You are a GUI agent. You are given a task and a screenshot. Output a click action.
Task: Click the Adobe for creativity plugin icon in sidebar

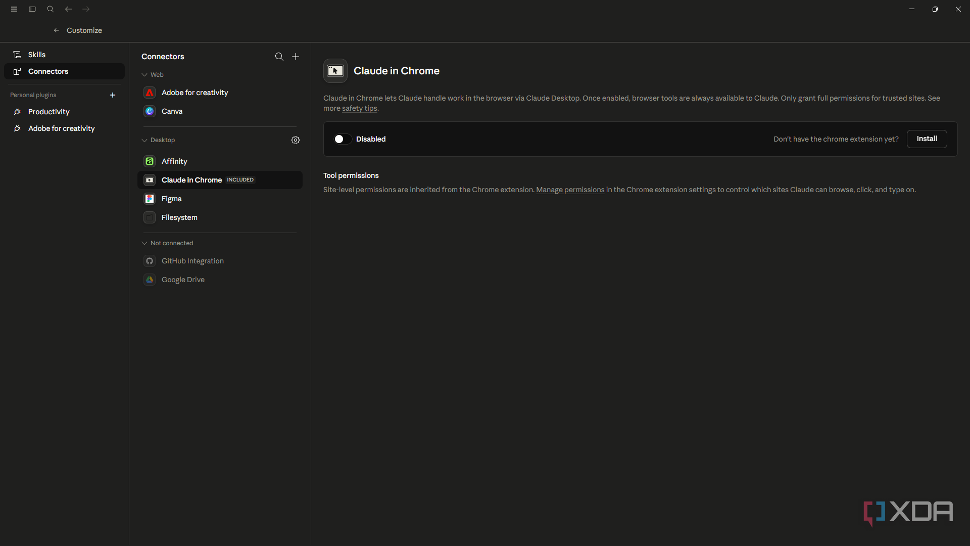tap(17, 128)
